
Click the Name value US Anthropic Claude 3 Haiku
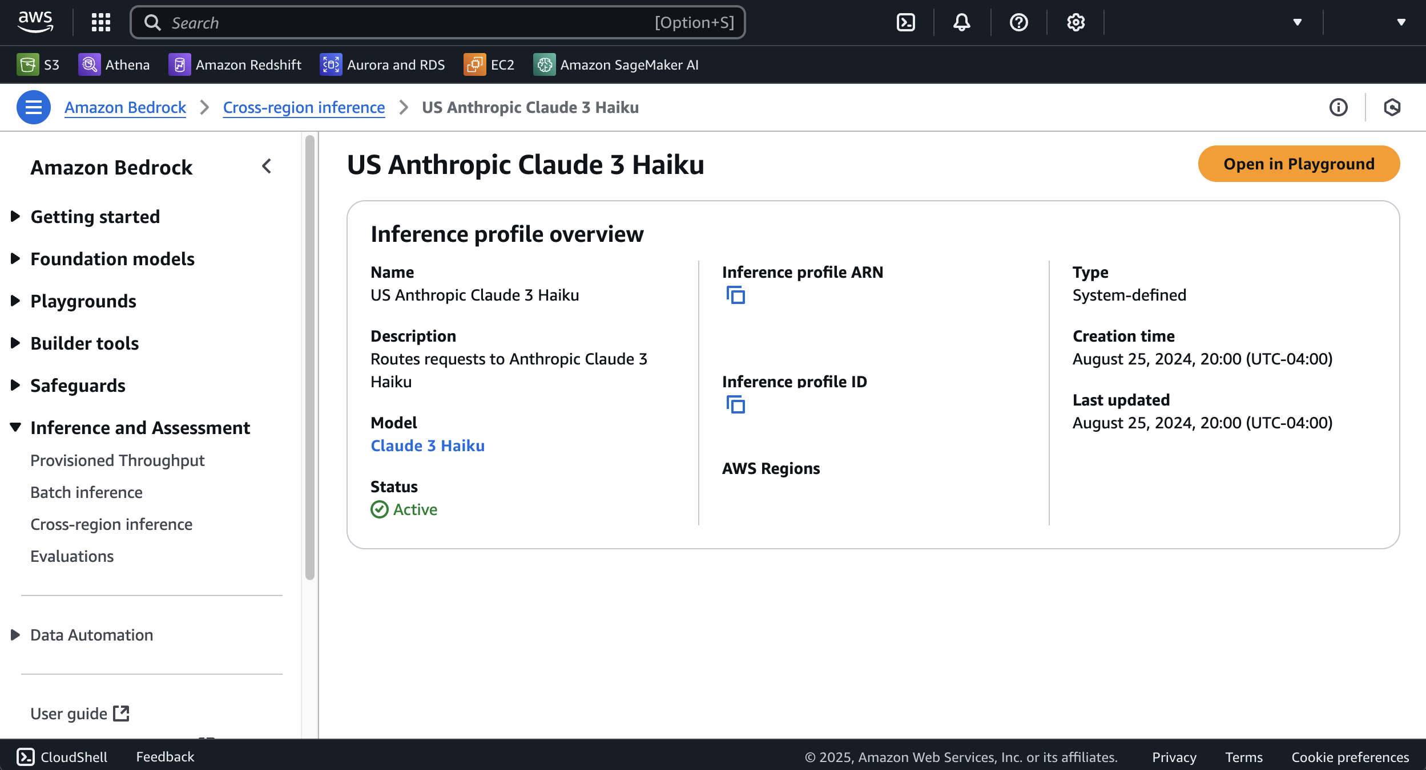pyautogui.click(x=474, y=295)
